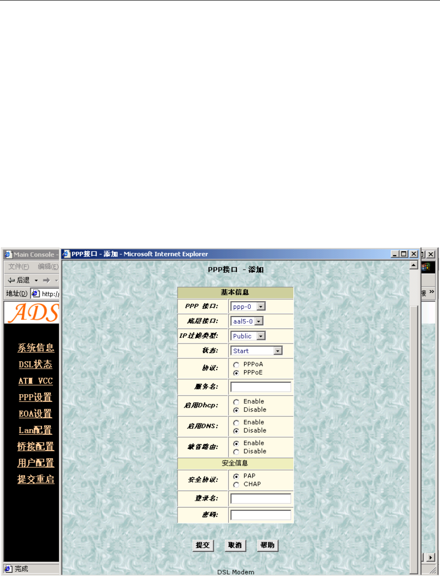Click the 后退 back button in Main Console

pos(19,280)
